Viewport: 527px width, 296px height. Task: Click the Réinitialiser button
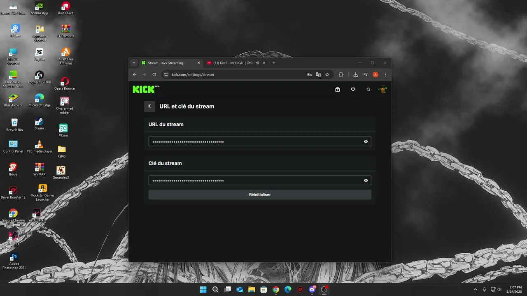tap(260, 194)
